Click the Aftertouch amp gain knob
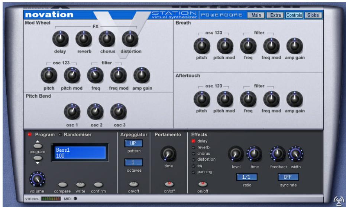 point(295,99)
